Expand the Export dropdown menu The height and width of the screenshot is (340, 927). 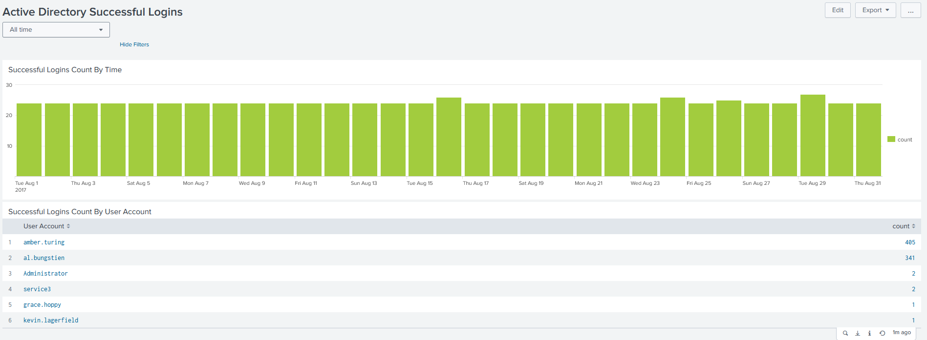click(875, 10)
